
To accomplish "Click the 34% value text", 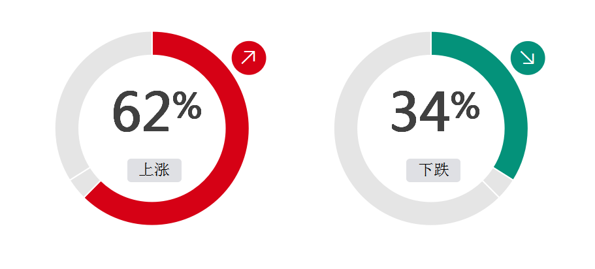I will [x=435, y=111].
